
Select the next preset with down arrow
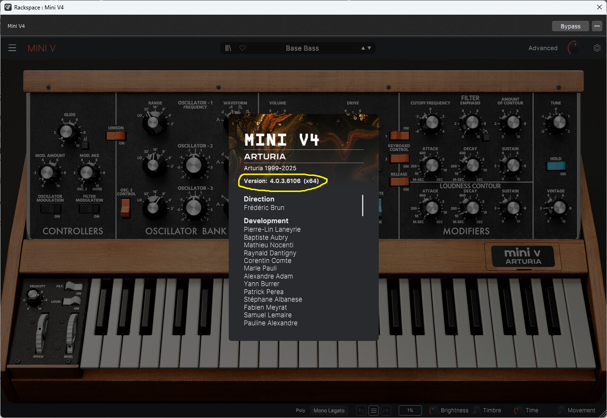tap(369, 48)
